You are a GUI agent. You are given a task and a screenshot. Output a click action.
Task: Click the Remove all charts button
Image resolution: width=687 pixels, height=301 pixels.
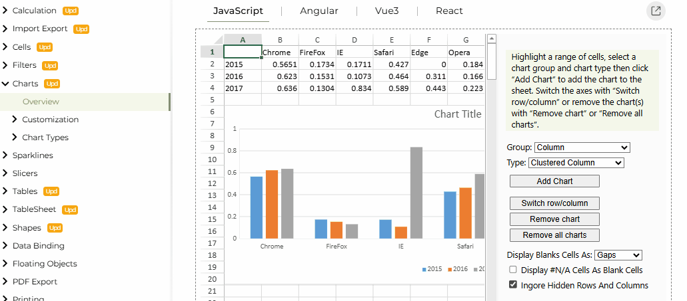tap(554, 235)
